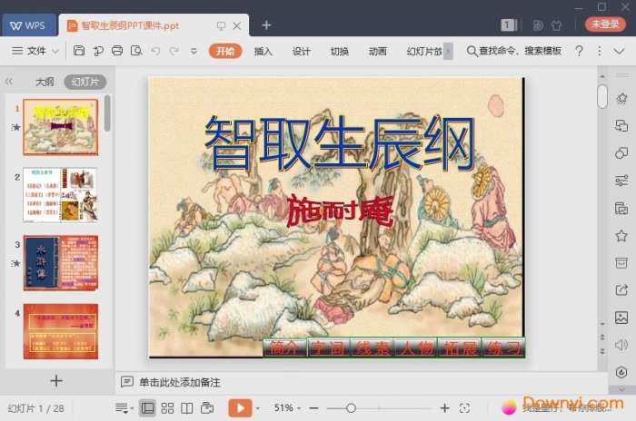Select the 开始 ribbon tab
Image resolution: width=636 pixels, height=421 pixels.
225,51
